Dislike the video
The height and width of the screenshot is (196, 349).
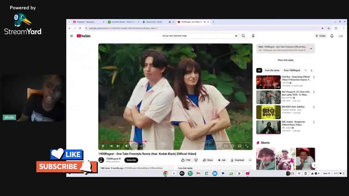[196, 160]
